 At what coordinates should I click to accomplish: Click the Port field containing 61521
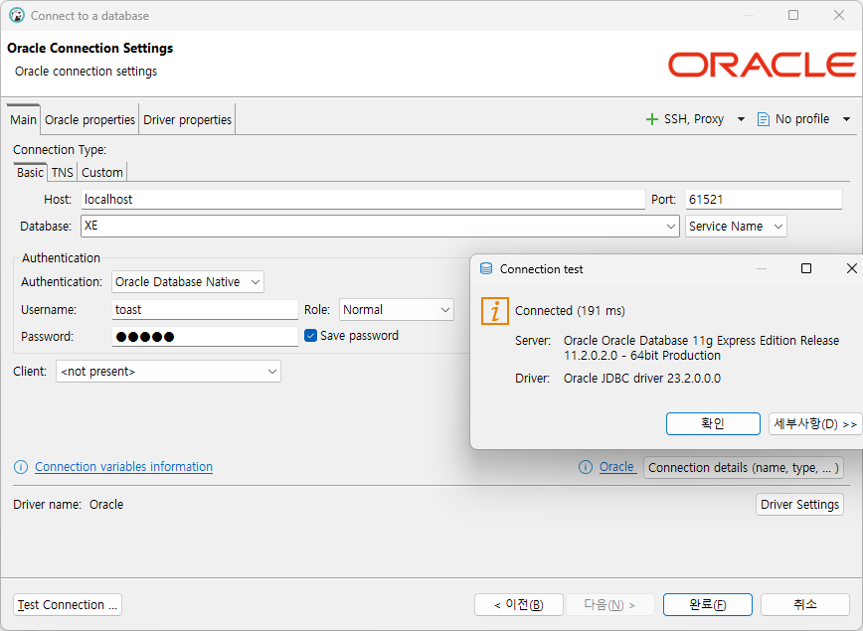click(x=764, y=199)
